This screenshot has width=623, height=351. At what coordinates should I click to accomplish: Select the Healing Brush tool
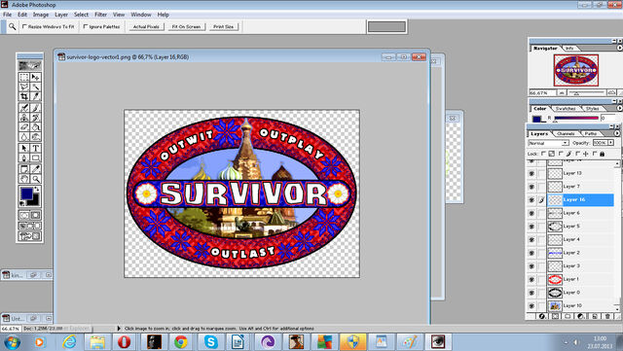(24, 108)
